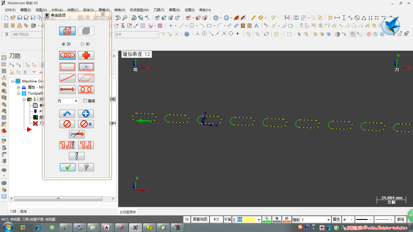The height and width of the screenshot is (232, 413).
Task: Click the blue plus End Chain button
Action: coord(86,114)
